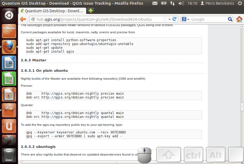
Task: Click the Firefox launcher icon
Action: (9, 47)
